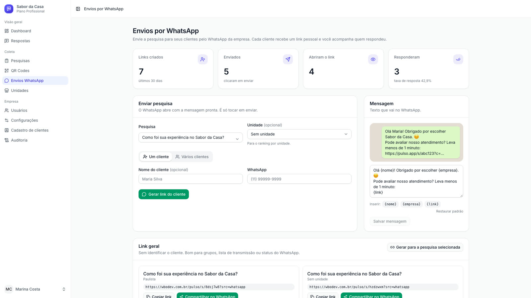Click the Enviados paper-plane icon
531x298 pixels.
pos(288,59)
